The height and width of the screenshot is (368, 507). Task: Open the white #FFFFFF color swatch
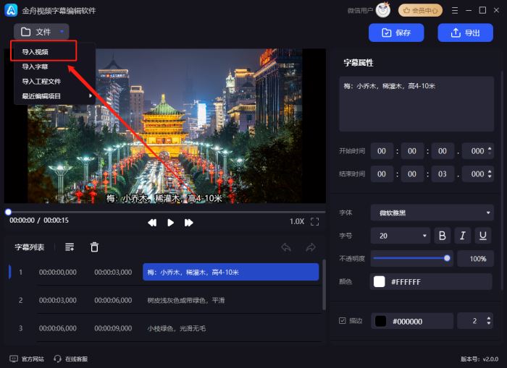tap(380, 281)
